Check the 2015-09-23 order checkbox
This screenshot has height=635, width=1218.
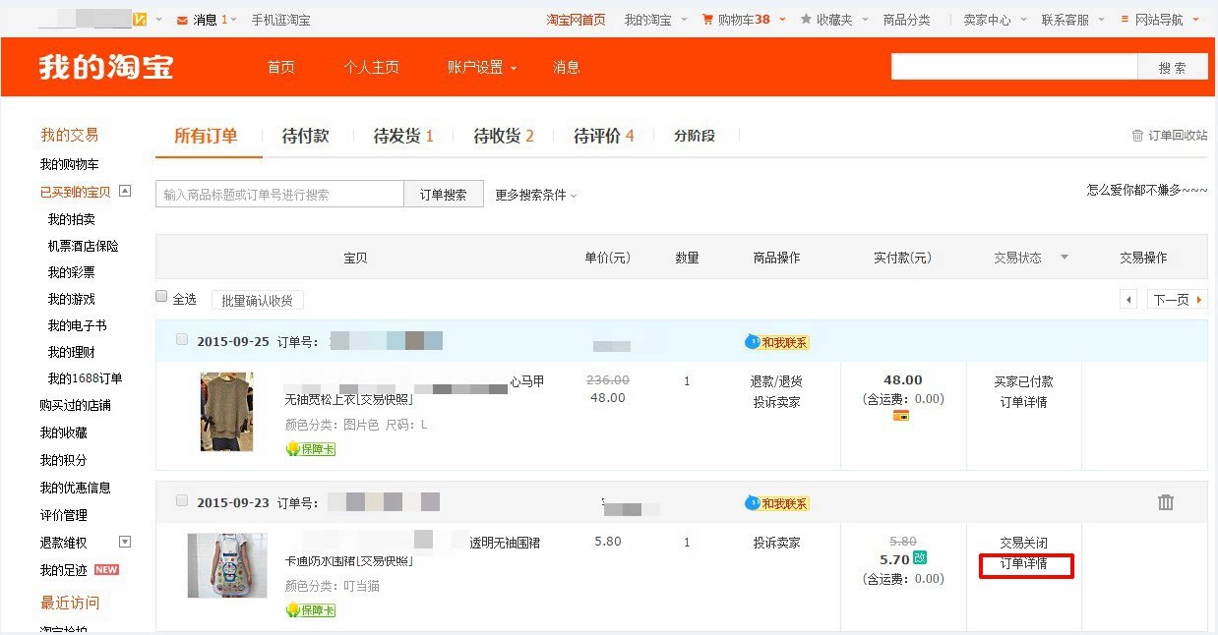(182, 500)
